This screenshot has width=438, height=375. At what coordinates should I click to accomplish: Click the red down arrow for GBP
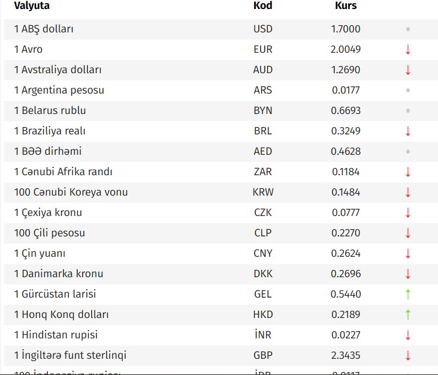coord(408,355)
